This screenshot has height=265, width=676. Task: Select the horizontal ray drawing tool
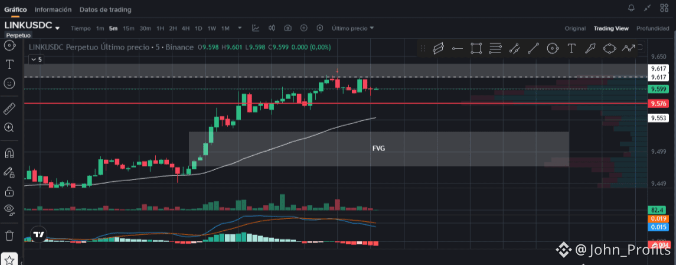pyautogui.click(x=458, y=48)
